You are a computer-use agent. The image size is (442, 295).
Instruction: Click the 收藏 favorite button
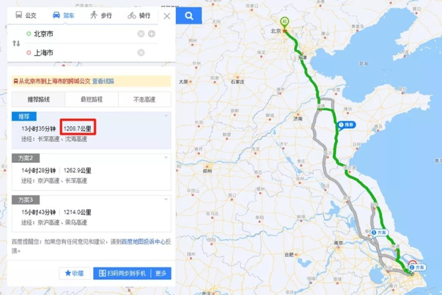click(x=74, y=273)
